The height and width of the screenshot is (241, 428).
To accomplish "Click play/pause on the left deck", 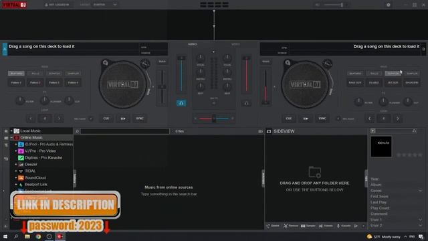I will [123, 118].
